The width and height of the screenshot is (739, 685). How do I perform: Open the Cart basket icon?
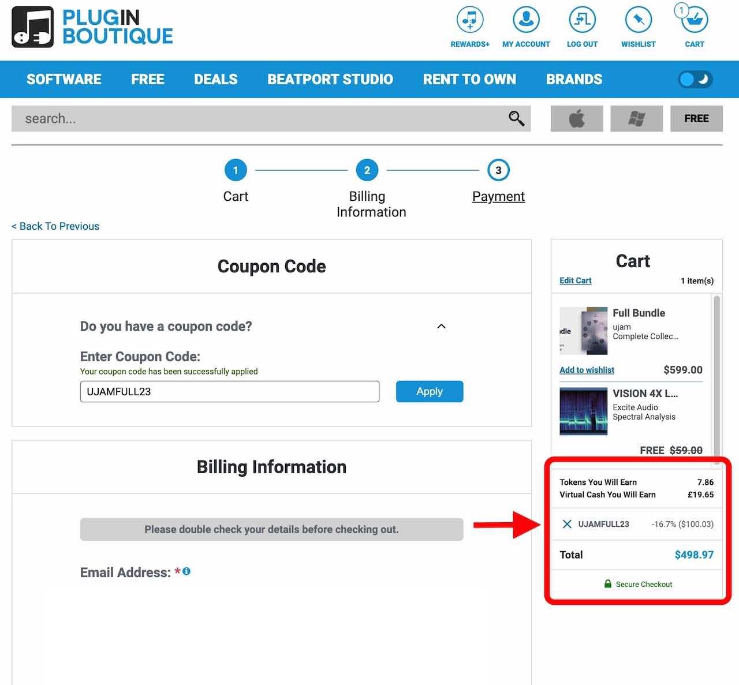point(694,21)
